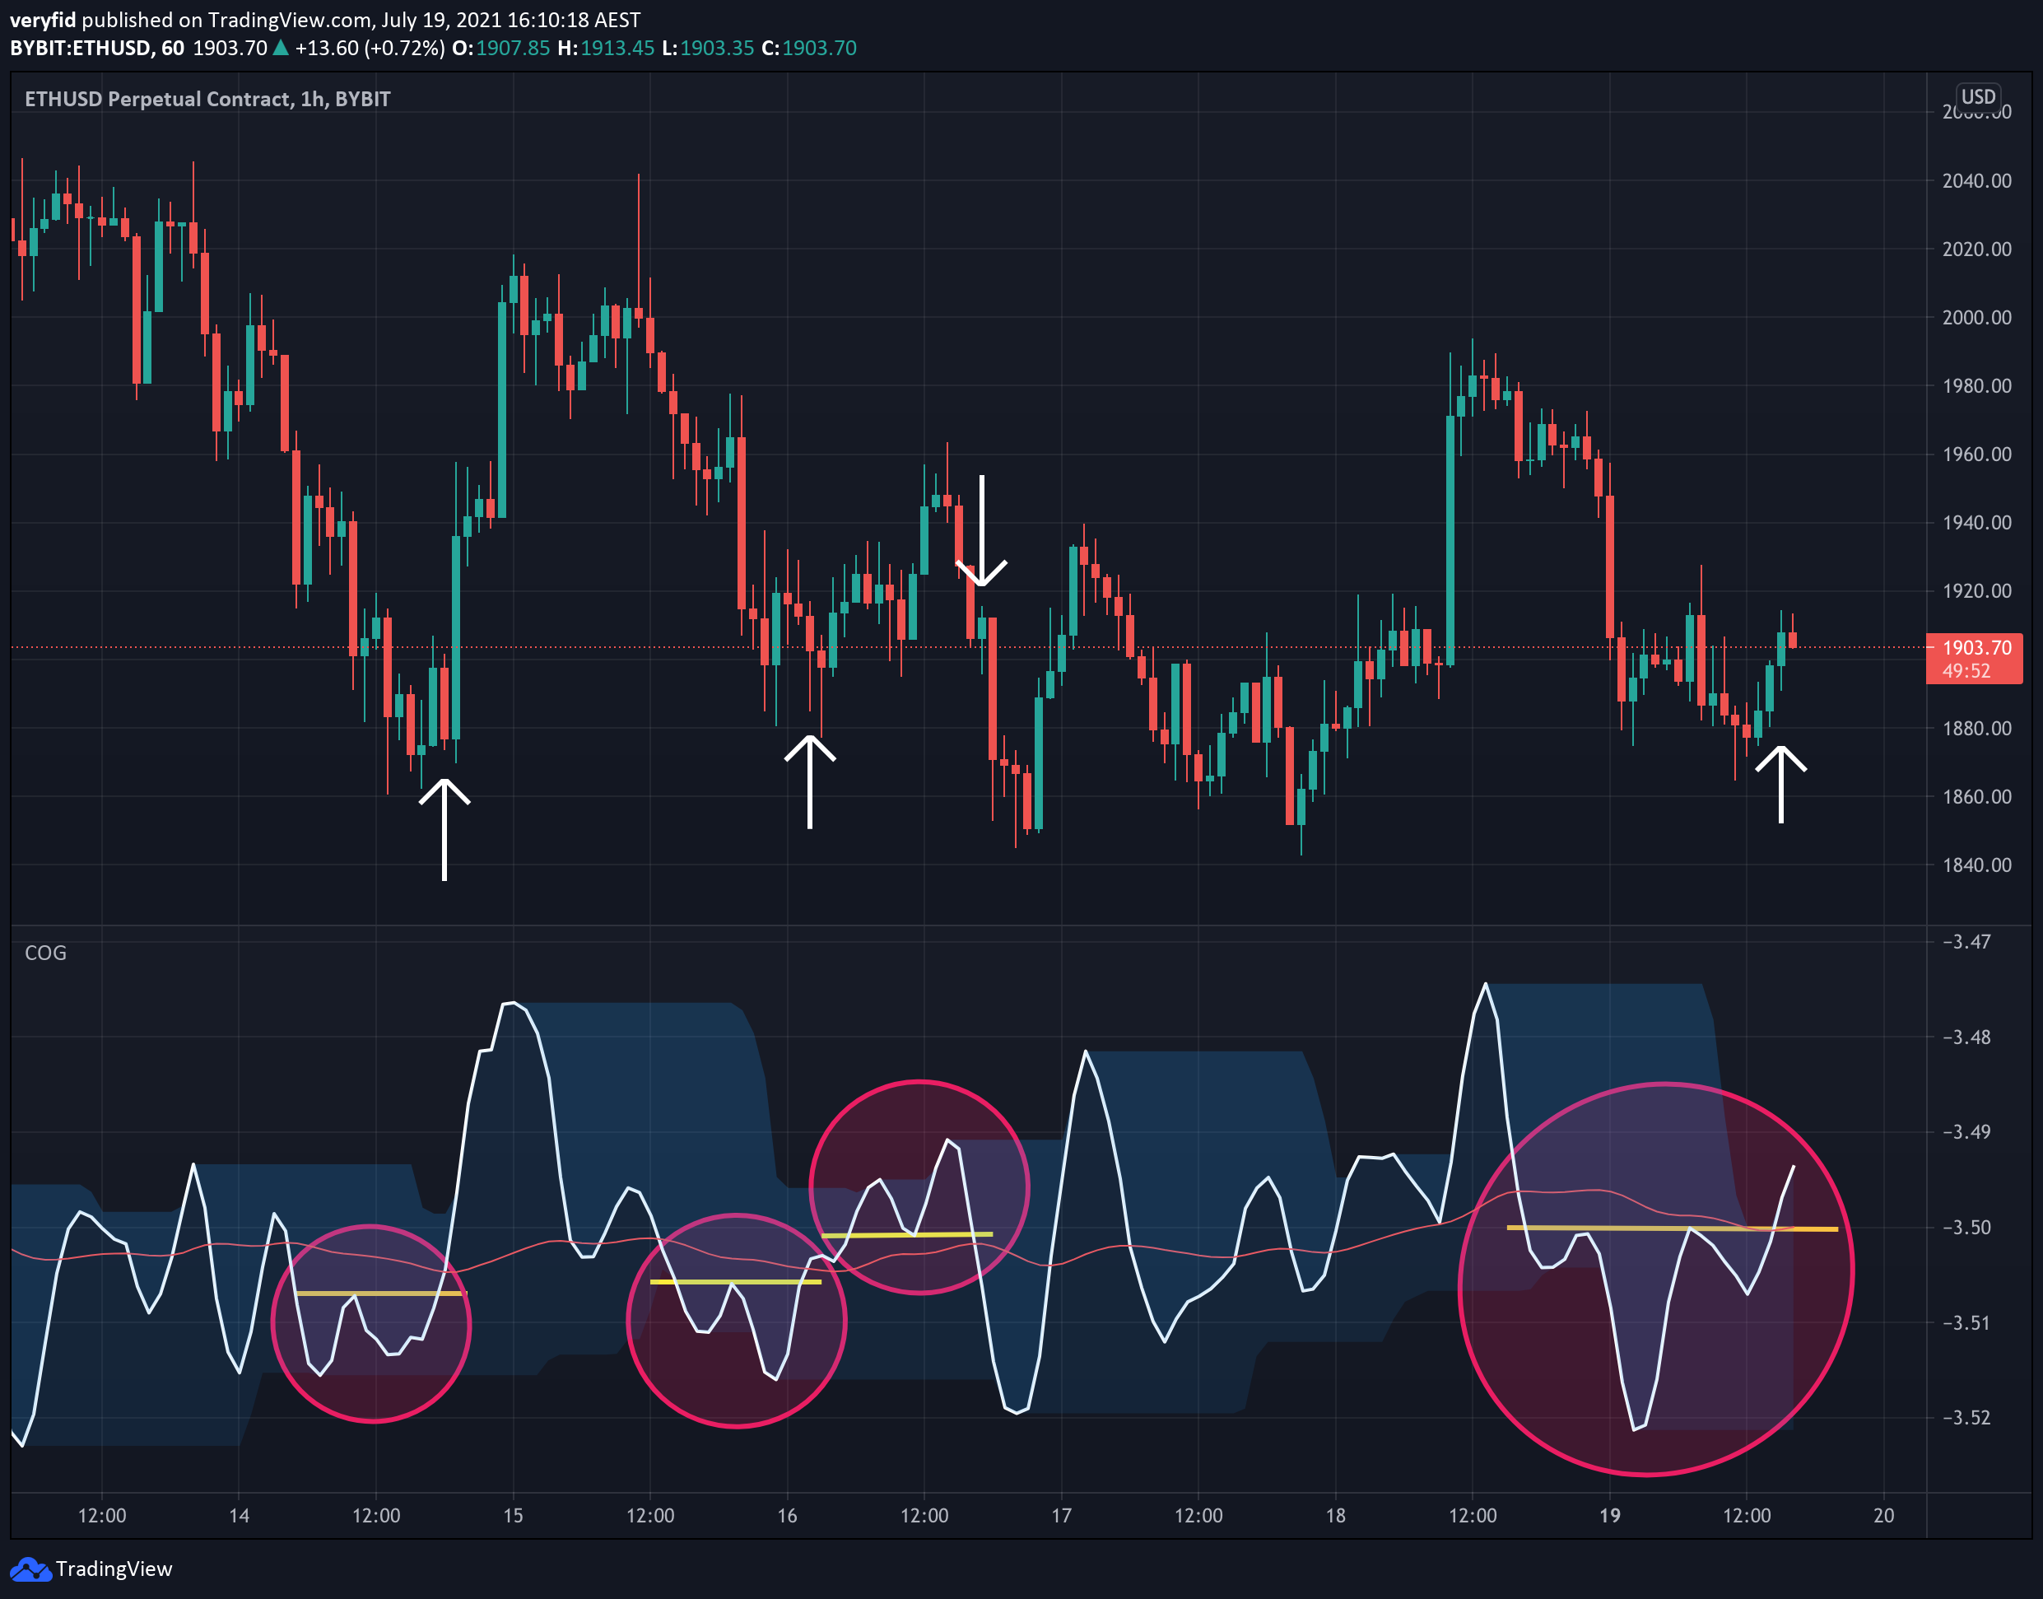The height and width of the screenshot is (1599, 2043).
Task: Click the current price label 1903.70
Action: point(1975,648)
